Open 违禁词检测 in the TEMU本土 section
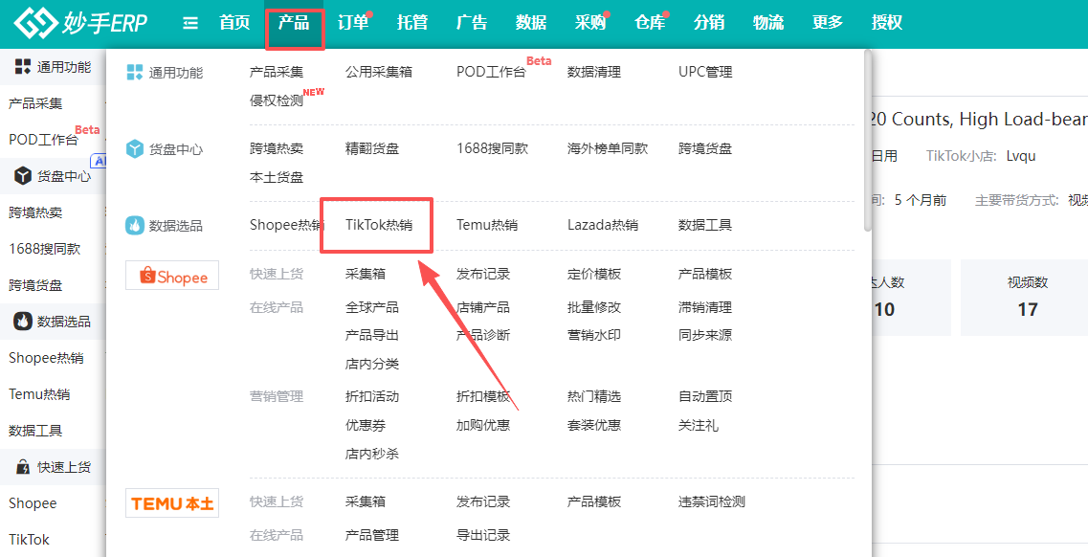 tap(712, 501)
